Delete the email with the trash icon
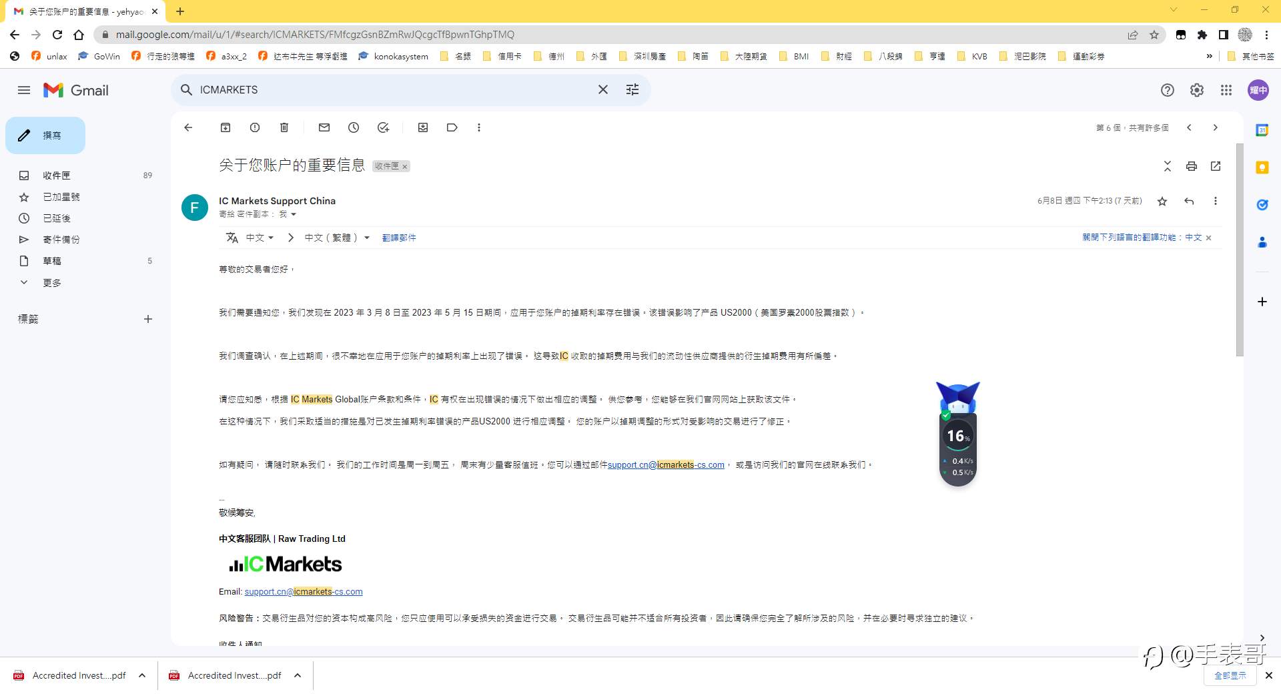Viewport: 1281px width, 694px height. pyautogui.click(x=284, y=127)
